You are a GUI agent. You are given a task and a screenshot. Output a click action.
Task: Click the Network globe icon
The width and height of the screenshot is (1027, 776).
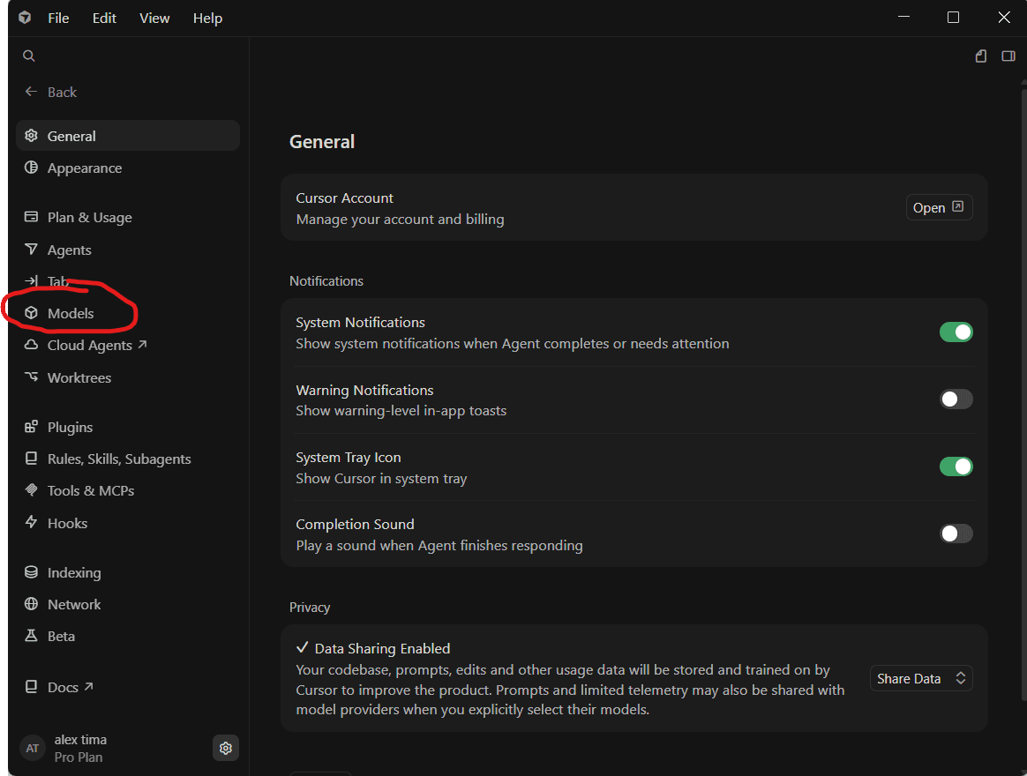tap(31, 604)
